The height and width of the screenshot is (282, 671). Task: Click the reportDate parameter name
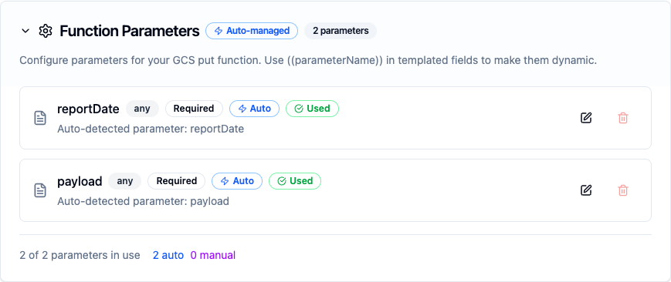click(x=88, y=109)
